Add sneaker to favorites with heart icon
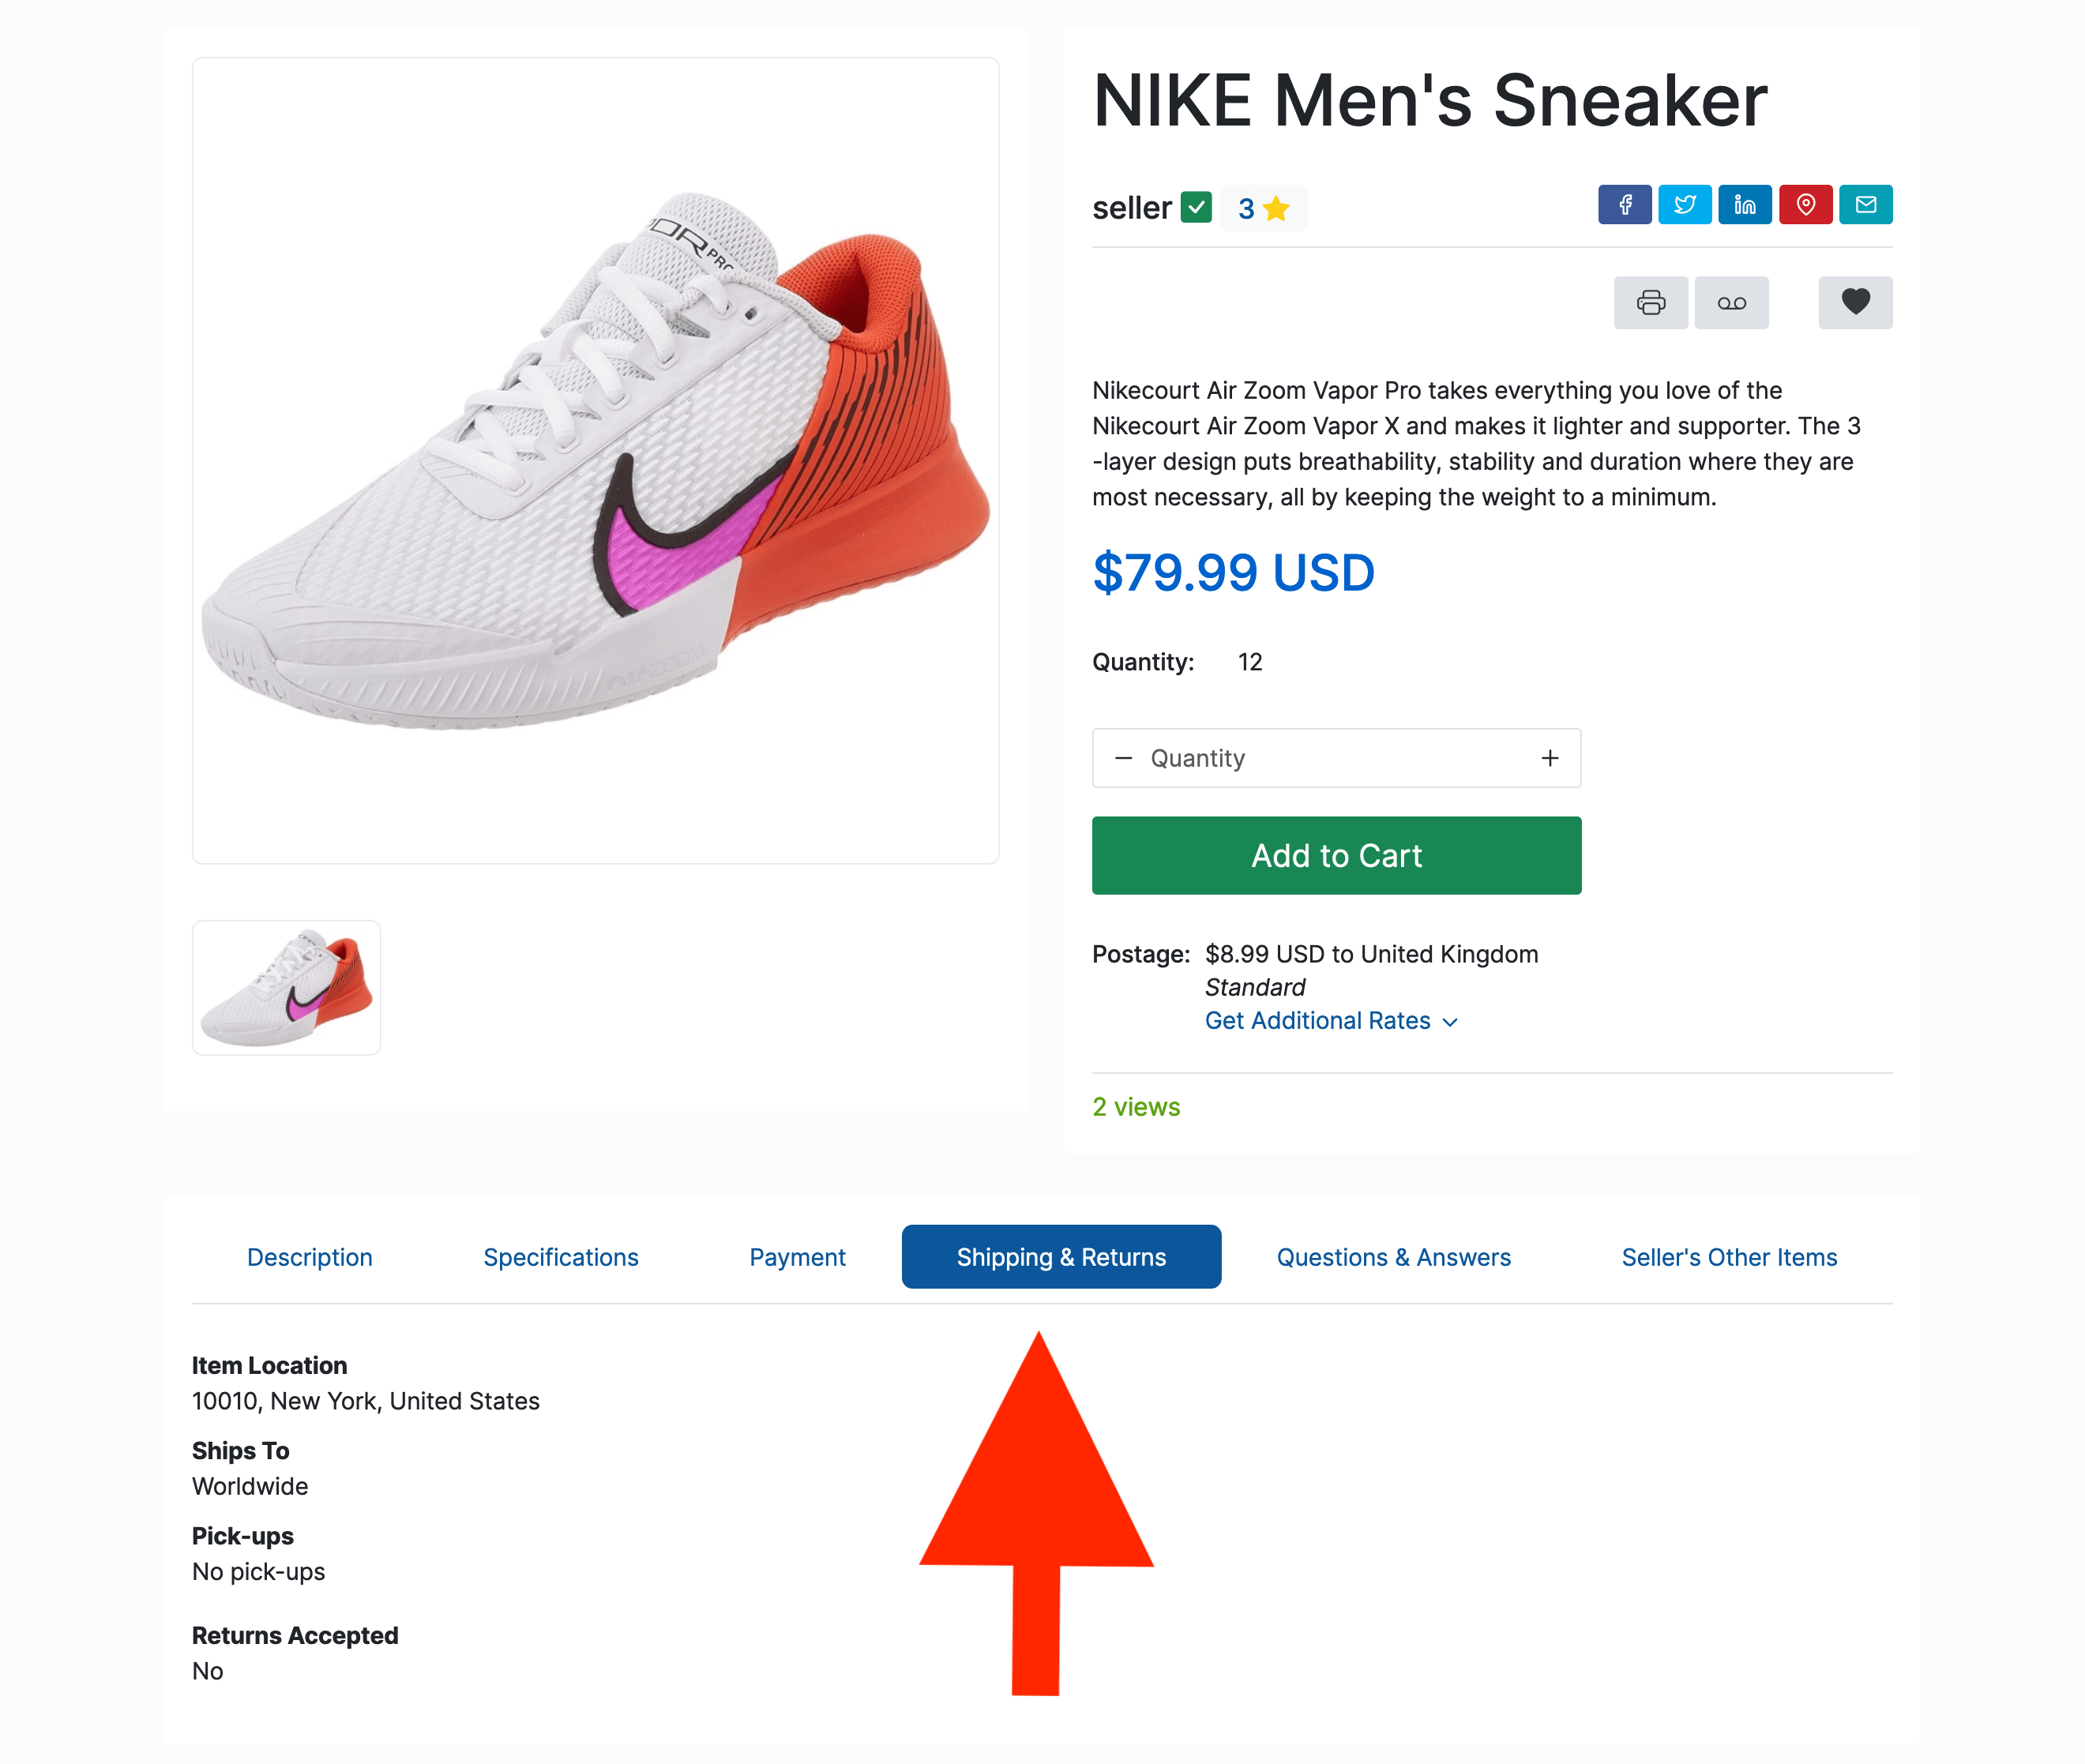 [x=1855, y=302]
